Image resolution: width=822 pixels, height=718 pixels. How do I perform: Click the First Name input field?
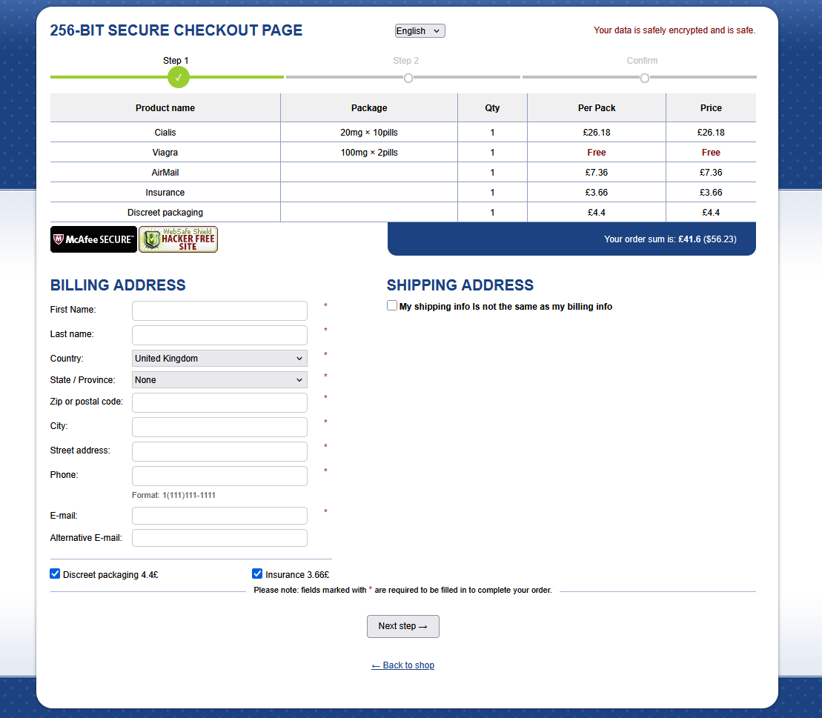pyautogui.click(x=219, y=310)
